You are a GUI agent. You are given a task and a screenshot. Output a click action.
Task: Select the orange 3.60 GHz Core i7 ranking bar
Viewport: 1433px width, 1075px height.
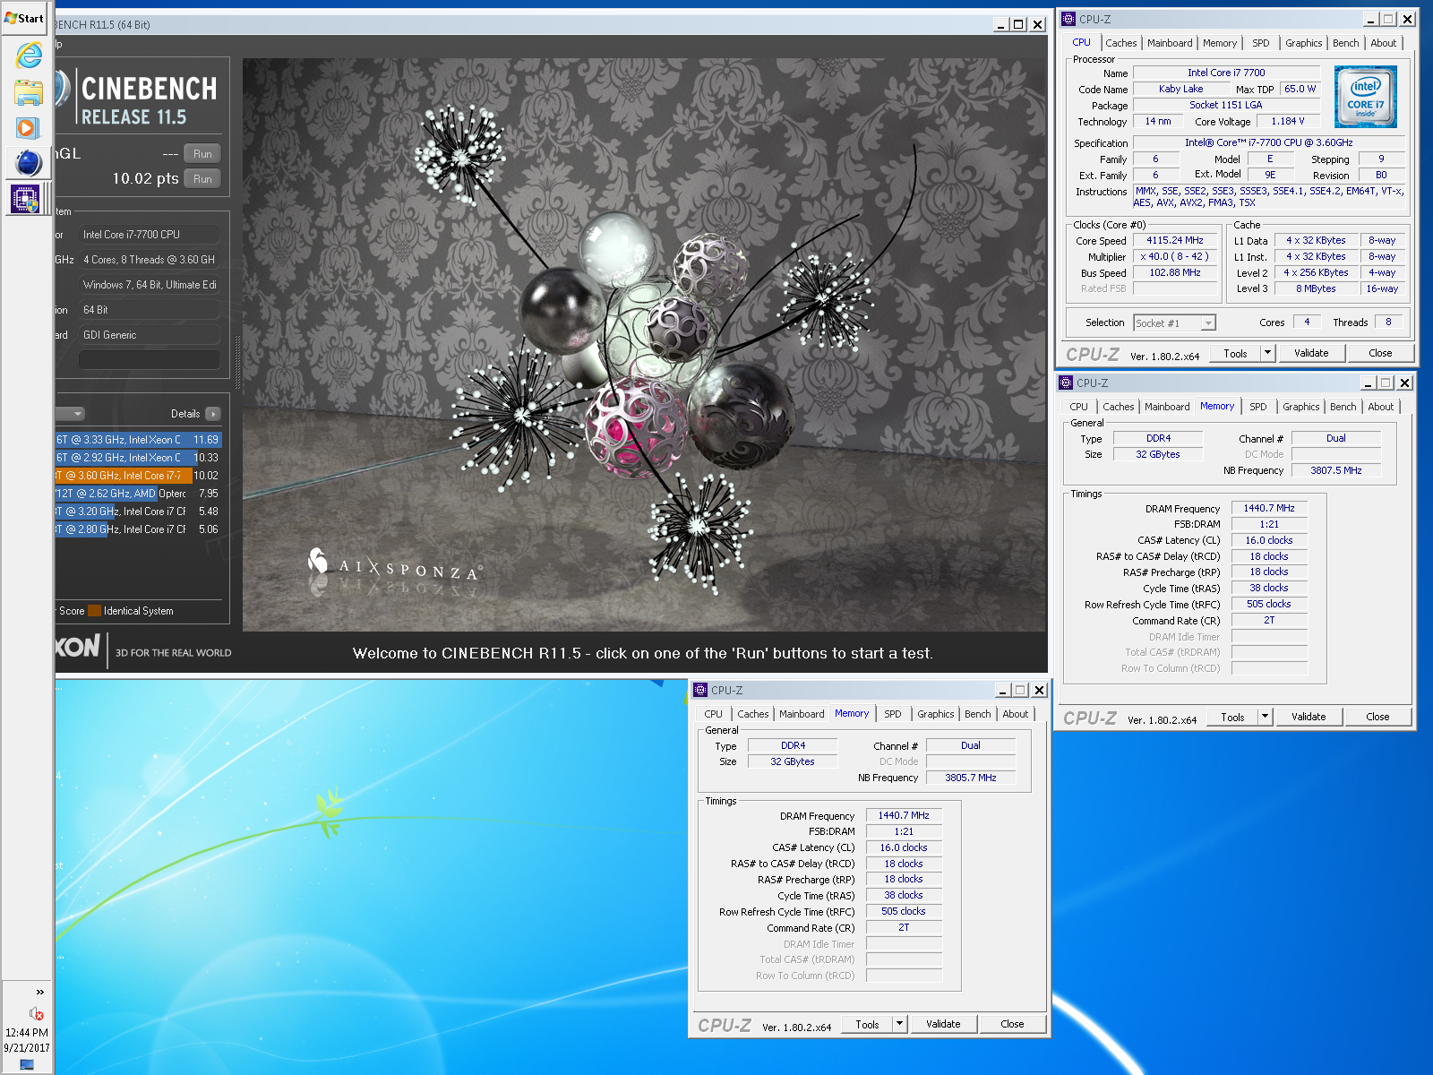coord(124,476)
